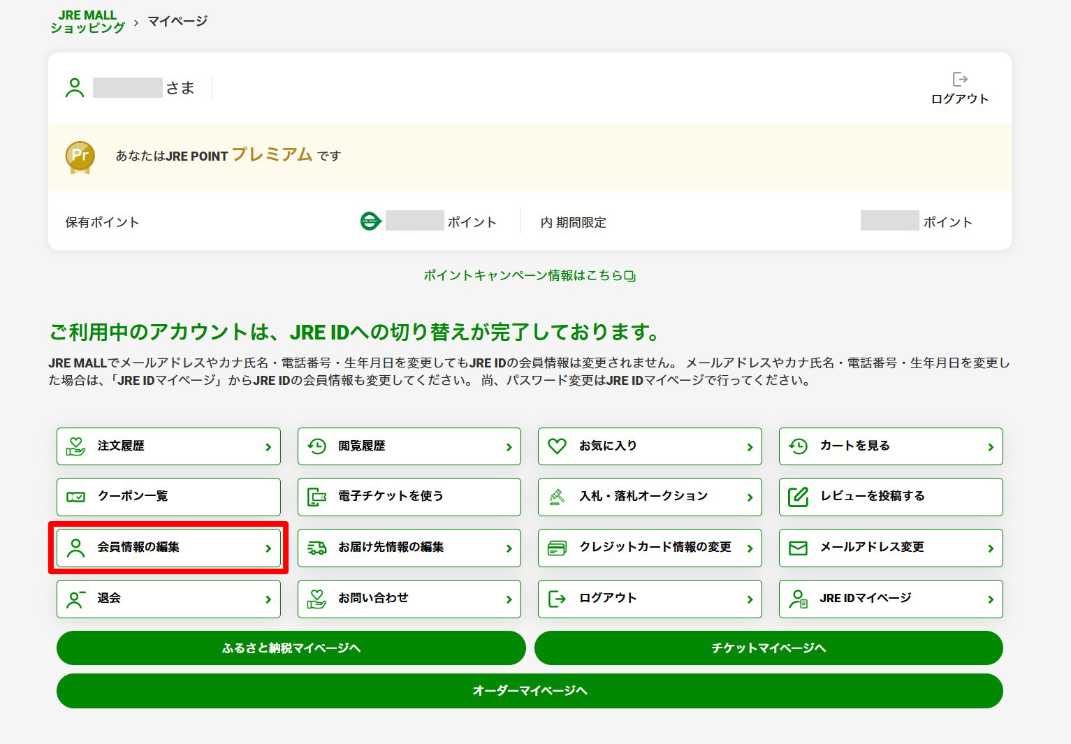
Task: Open カートを見る to view cart
Action: (891, 446)
